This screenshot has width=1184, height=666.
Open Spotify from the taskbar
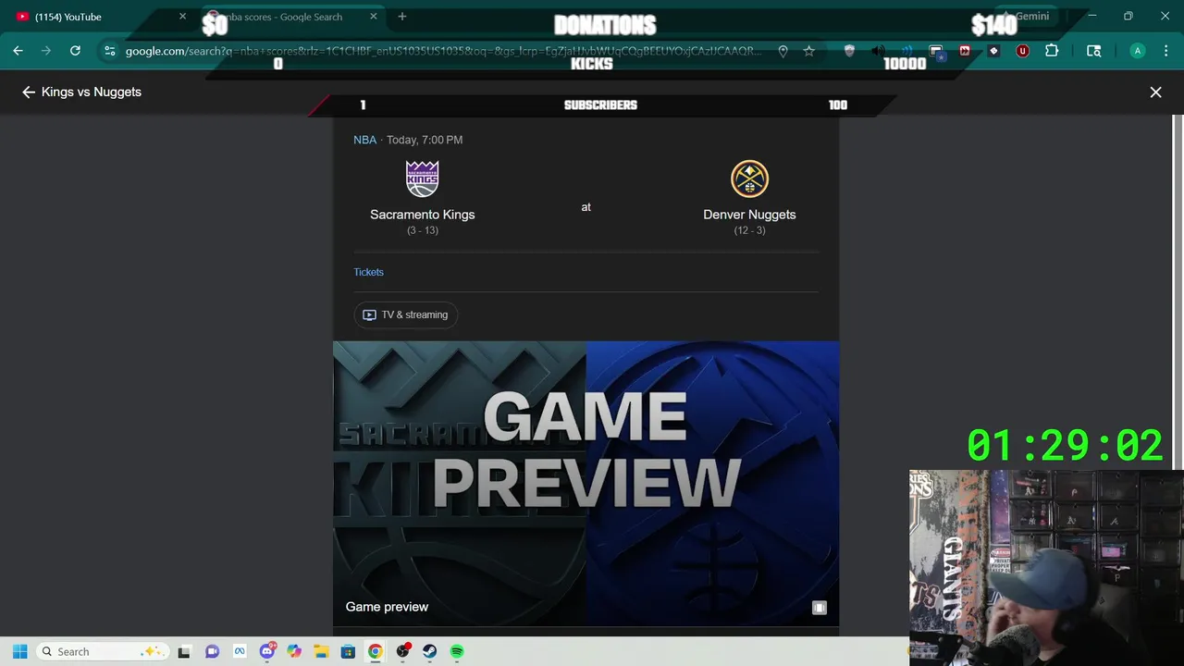tap(457, 651)
